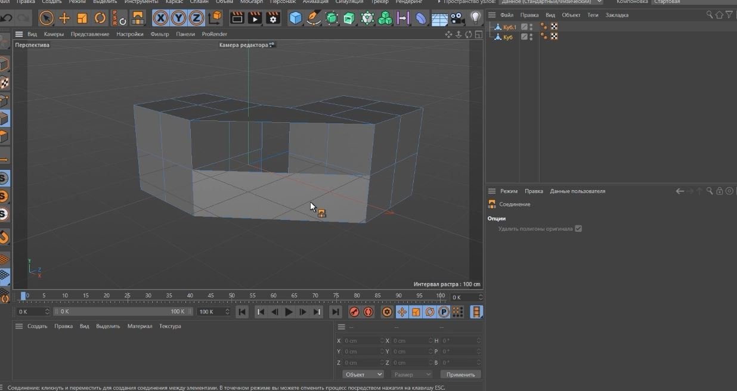Viewport: 737px width, 391px height.
Task: Click frame 50 on the timeline ruler
Action: (231, 296)
